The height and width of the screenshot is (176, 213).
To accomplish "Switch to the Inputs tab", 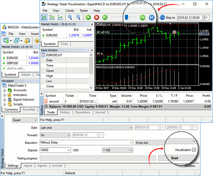I will point(28,166).
